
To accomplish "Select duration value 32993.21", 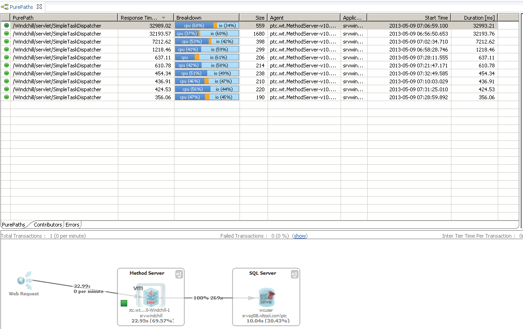I will [484, 26].
